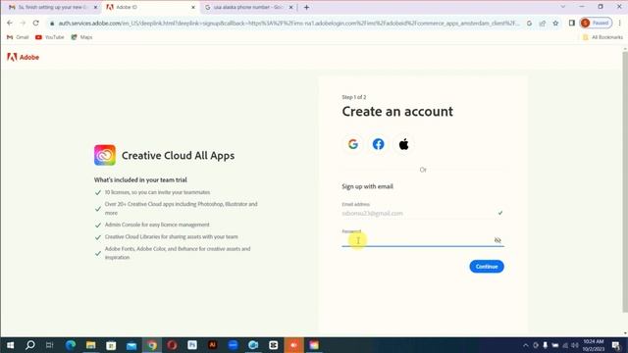Reload the current page

click(x=35, y=24)
